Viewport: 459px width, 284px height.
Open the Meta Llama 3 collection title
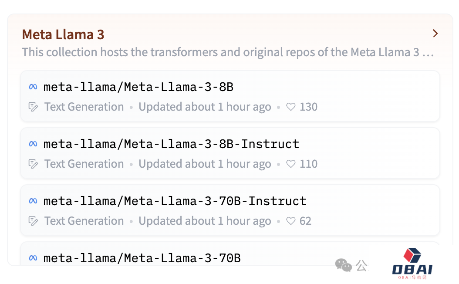point(63,34)
